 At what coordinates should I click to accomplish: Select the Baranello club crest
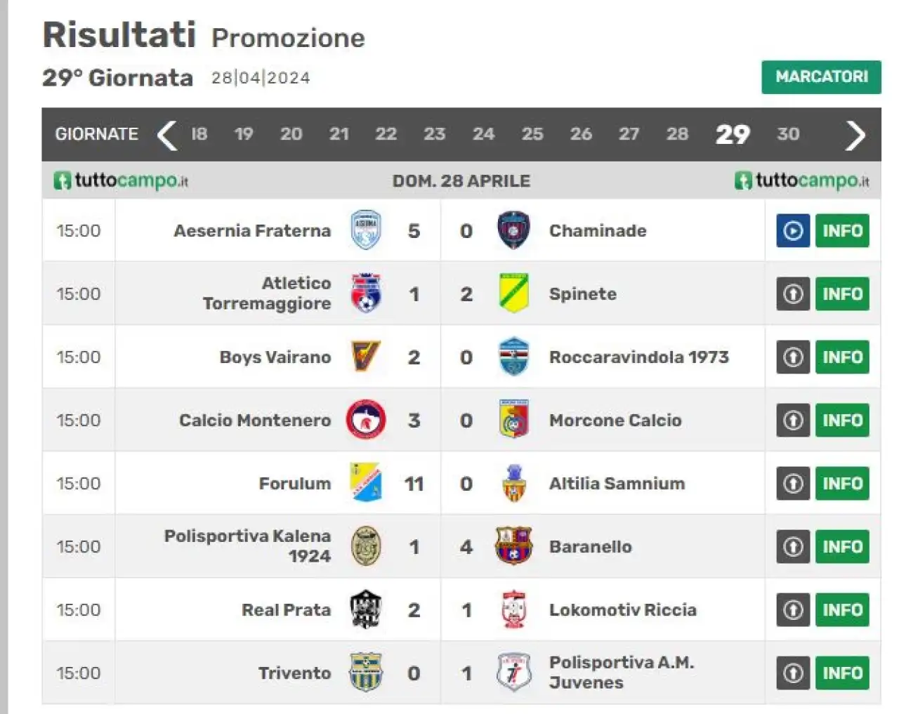tap(513, 546)
